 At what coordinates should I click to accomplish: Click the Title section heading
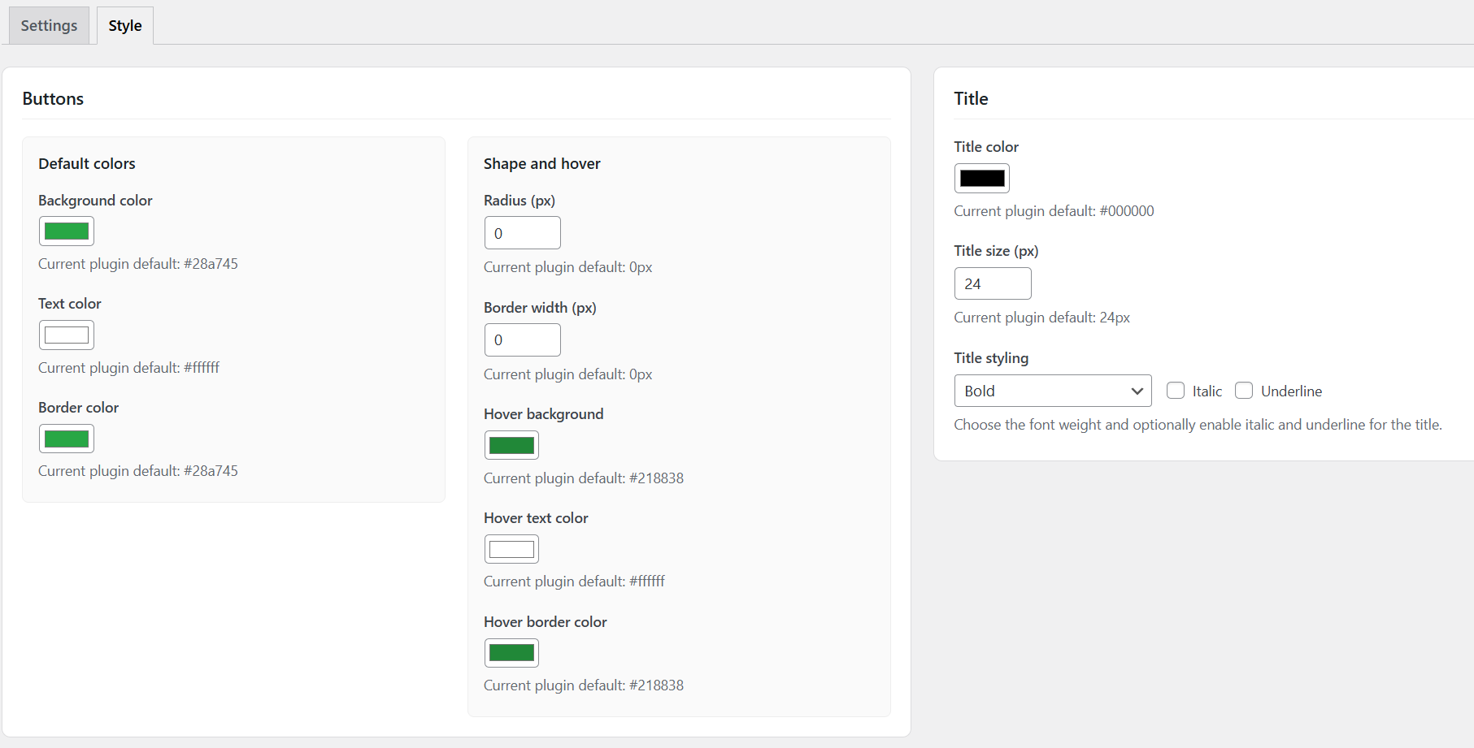coord(971,98)
